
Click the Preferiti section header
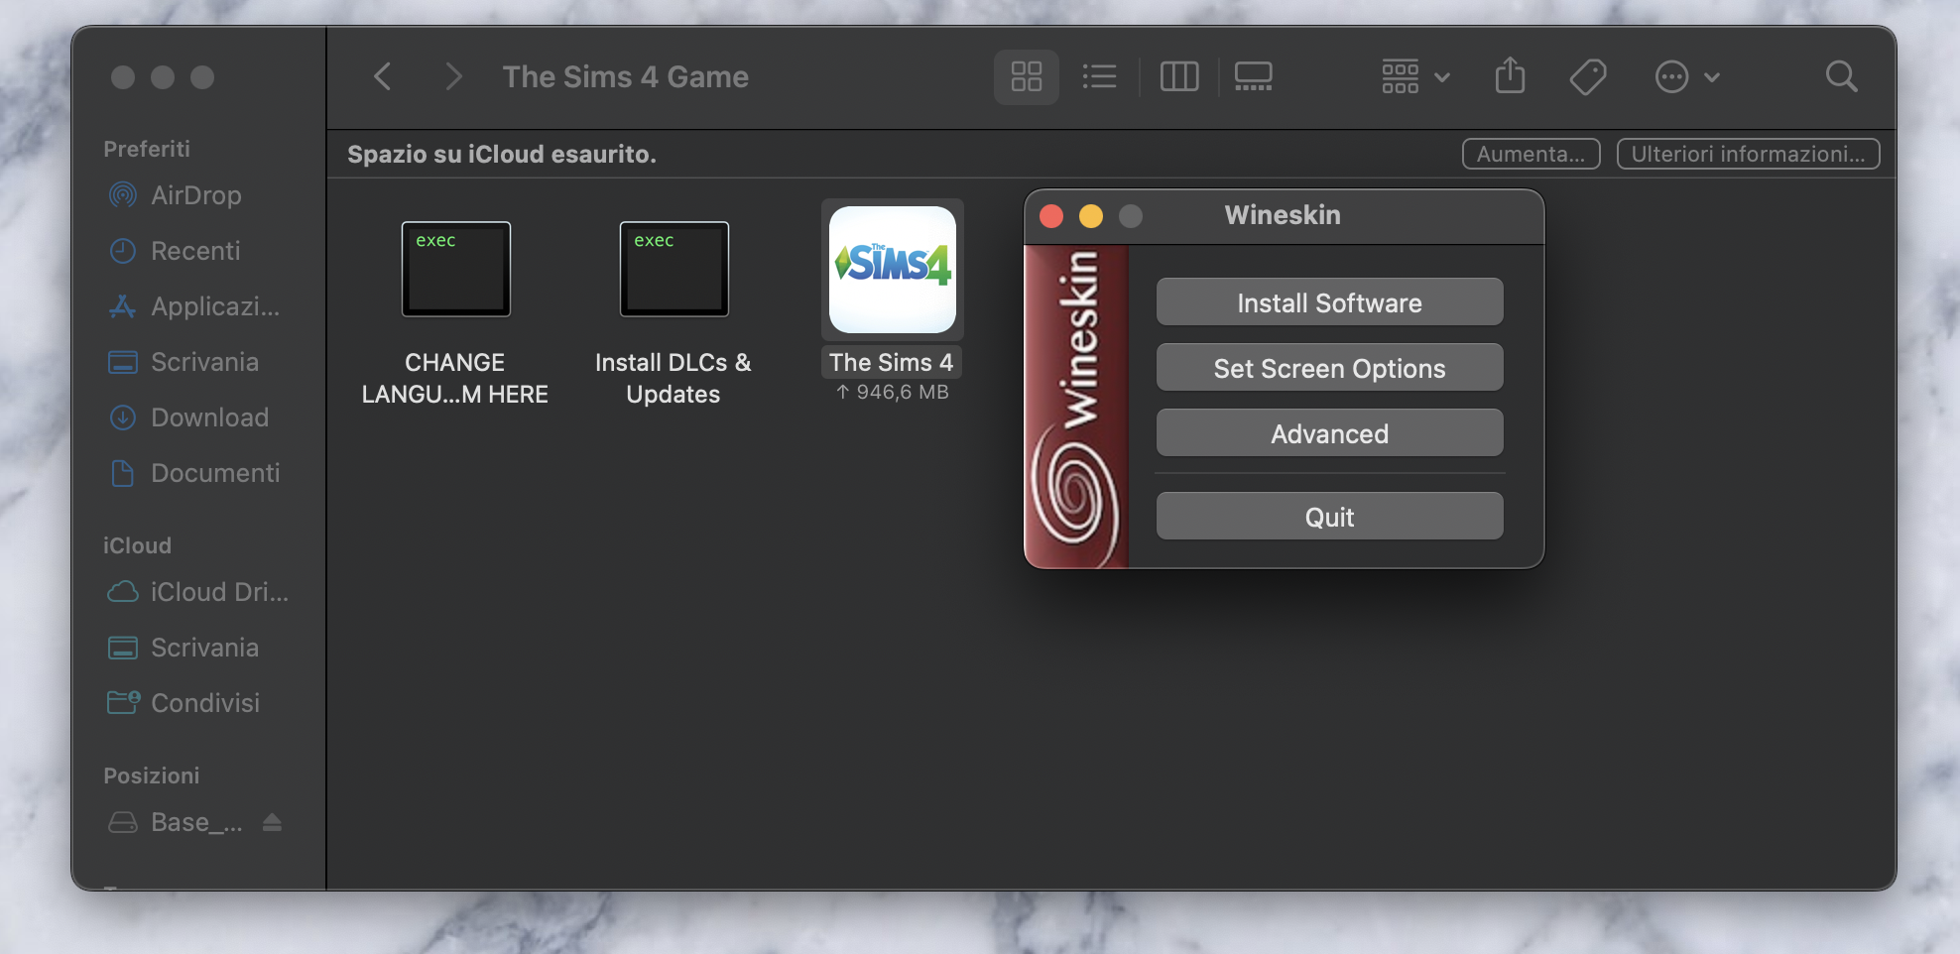point(147,149)
